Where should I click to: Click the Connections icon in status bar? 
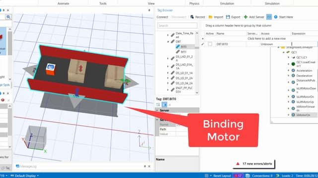click(247, 176)
